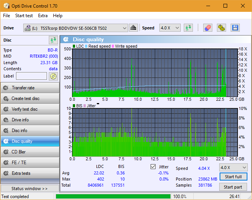Click the Extra tests sidebar icon
This screenshot has height=200, width=252.
[6, 173]
